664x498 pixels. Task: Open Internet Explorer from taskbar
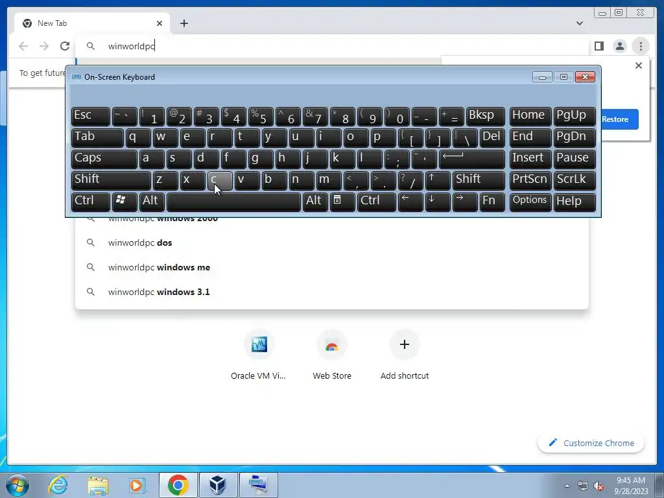58,485
